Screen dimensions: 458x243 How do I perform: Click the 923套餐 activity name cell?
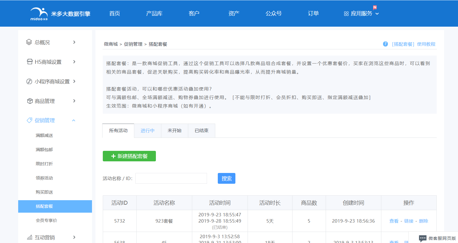coord(164,221)
